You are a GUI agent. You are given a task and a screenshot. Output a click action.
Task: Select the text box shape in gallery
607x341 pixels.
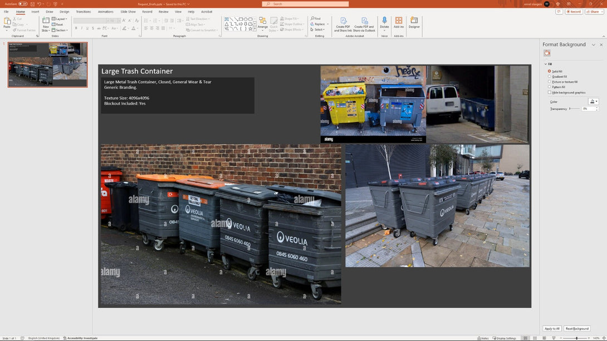227,19
